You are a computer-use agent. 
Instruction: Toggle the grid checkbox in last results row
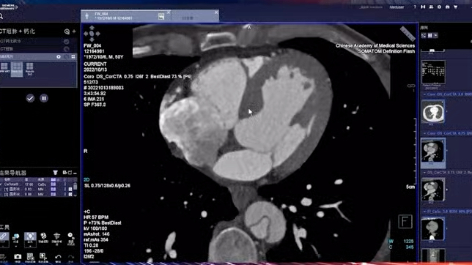pos(70,194)
